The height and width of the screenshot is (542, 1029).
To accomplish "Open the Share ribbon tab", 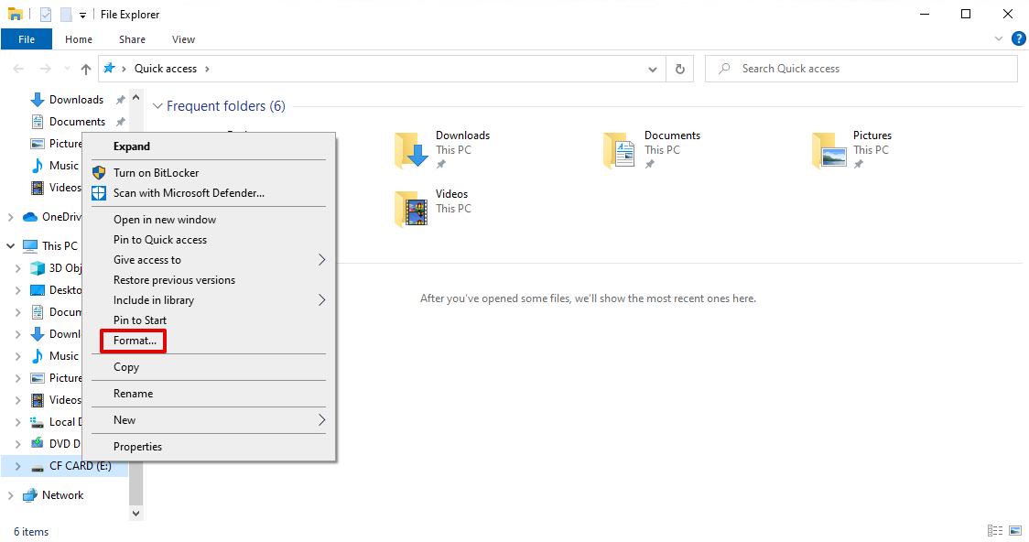I will [x=132, y=39].
